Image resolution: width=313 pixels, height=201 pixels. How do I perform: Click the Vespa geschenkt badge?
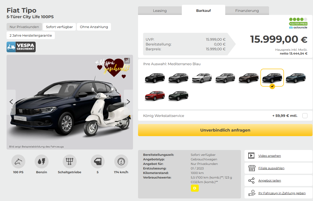click(21, 47)
